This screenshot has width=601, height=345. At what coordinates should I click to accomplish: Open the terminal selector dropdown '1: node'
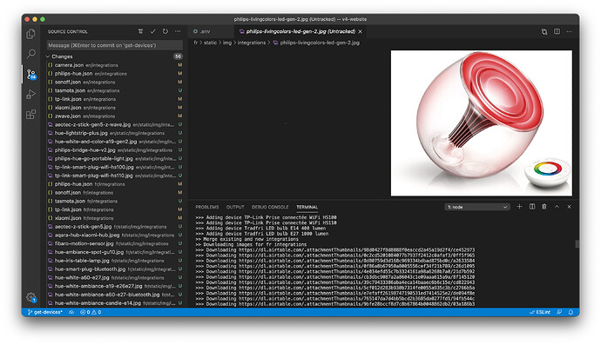[x=477, y=207]
